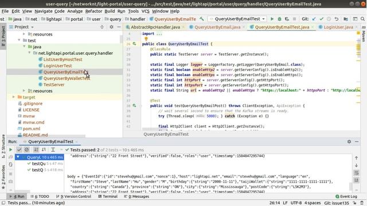Click 4 spaces indent in status bar
This screenshot has height=206, width=367.
pos(313,203)
